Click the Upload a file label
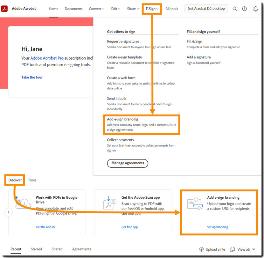The height and width of the screenshot is (258, 264). pos(215,249)
